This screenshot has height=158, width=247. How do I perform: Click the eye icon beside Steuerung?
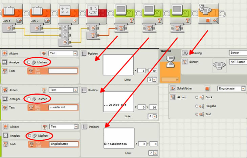coord(185,53)
